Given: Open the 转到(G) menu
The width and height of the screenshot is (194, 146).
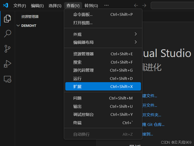Looking at the screenshot, I should (91, 6).
